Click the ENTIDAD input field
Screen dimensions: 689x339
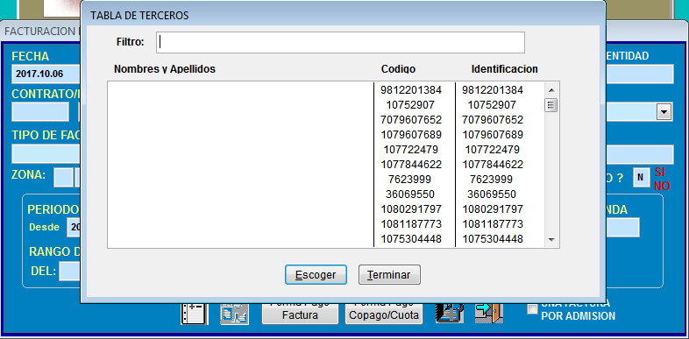pyautogui.click(x=639, y=74)
